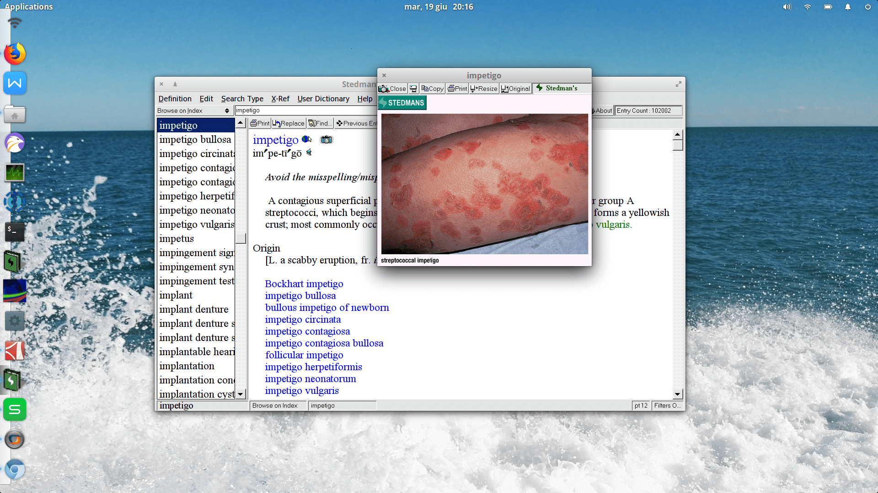Open the Browse on Index dropdown

tap(193, 110)
